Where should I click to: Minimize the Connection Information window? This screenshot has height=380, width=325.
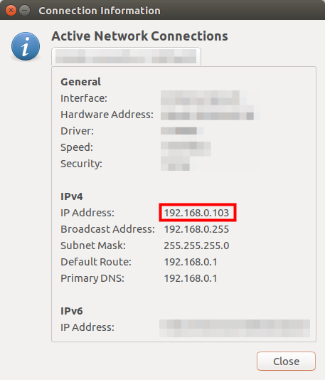click(25, 11)
